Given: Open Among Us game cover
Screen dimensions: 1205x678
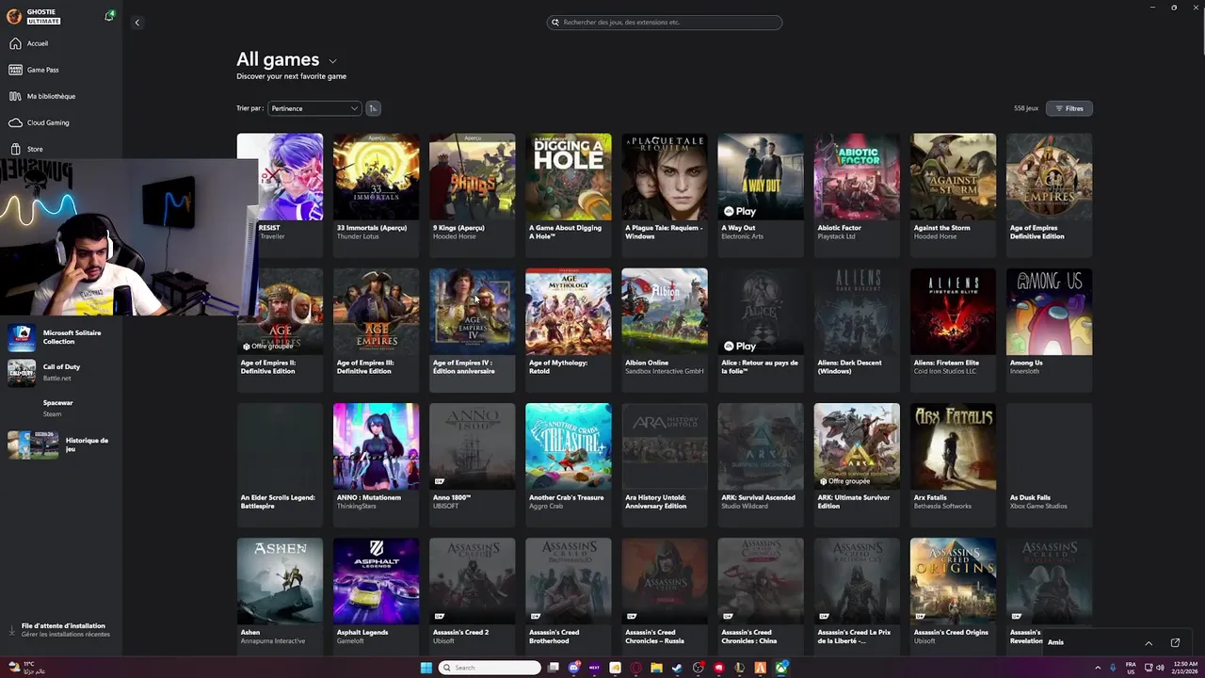Looking at the screenshot, I should (1049, 311).
